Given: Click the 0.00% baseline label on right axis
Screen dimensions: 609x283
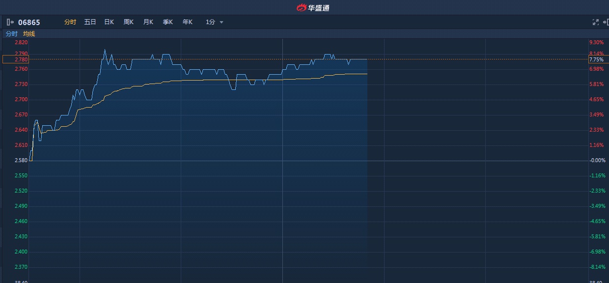Looking at the screenshot, I should pyautogui.click(x=597, y=161).
